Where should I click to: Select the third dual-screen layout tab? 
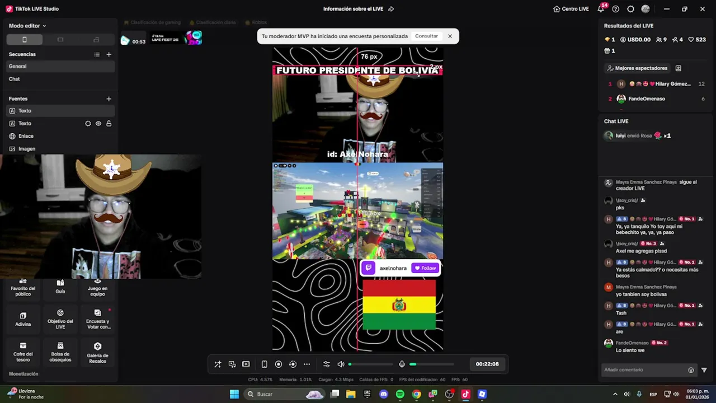96,40
